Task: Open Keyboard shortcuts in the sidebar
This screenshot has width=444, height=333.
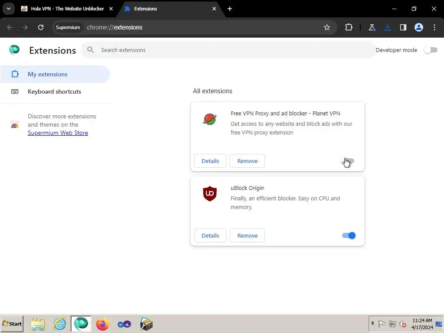Action: click(55, 92)
